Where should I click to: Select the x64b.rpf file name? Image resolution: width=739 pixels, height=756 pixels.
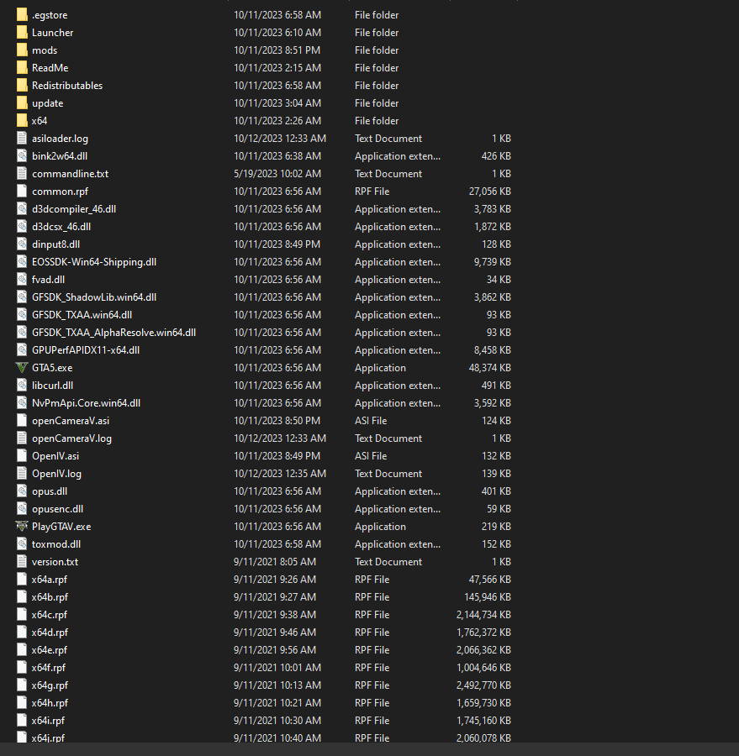[x=50, y=597]
